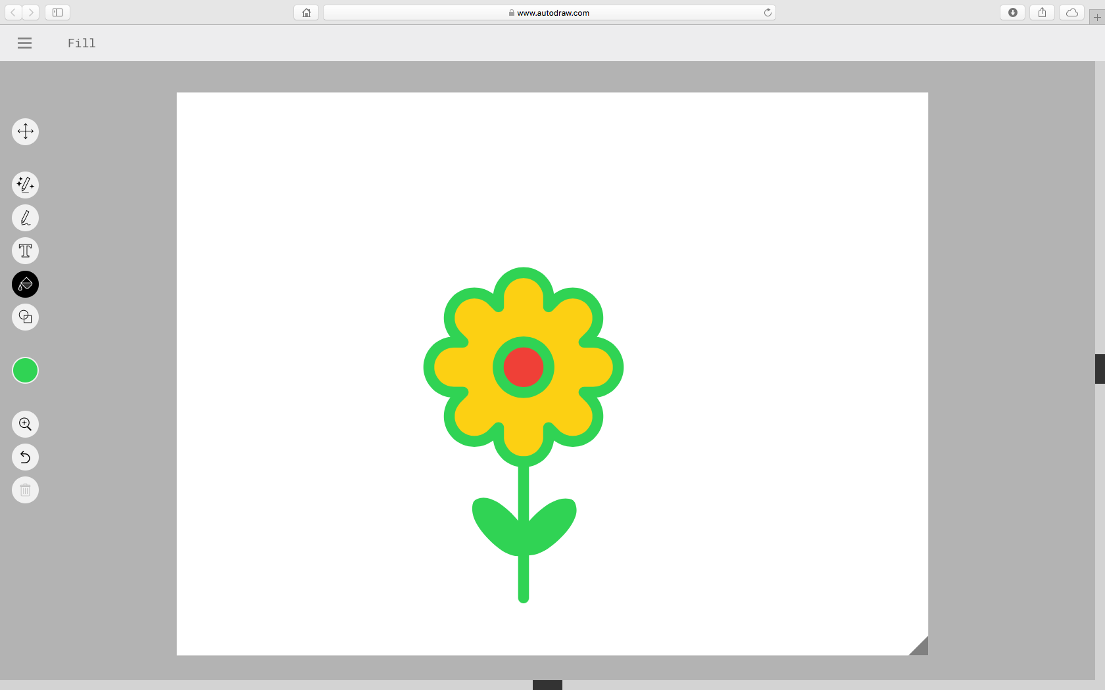This screenshot has height=690, width=1105.
Task: Open a new browser tab
Action: coord(1097,17)
